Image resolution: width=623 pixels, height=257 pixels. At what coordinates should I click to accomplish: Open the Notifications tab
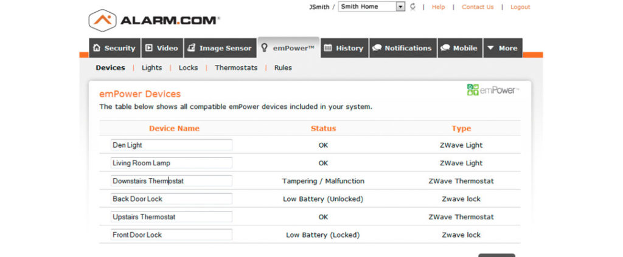pos(402,48)
